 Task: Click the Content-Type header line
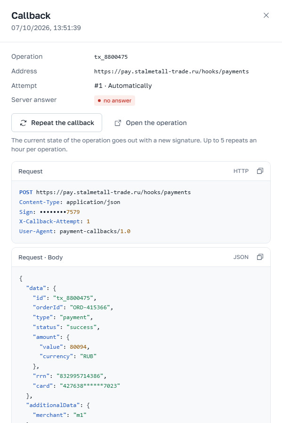tap(70, 202)
